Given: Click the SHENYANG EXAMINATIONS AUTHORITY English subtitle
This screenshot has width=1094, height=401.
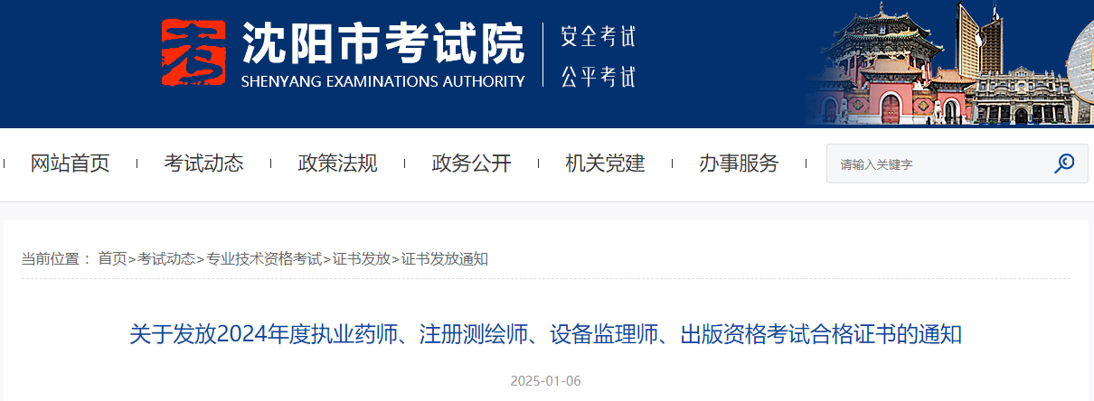Looking at the screenshot, I should pos(382,81).
